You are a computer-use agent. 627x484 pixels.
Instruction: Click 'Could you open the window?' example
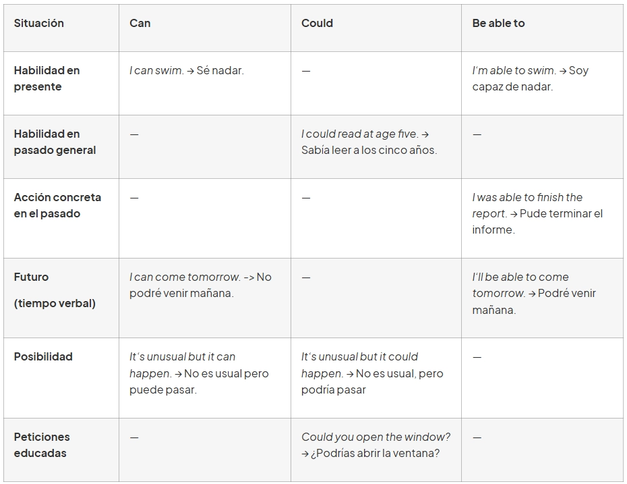click(376, 445)
